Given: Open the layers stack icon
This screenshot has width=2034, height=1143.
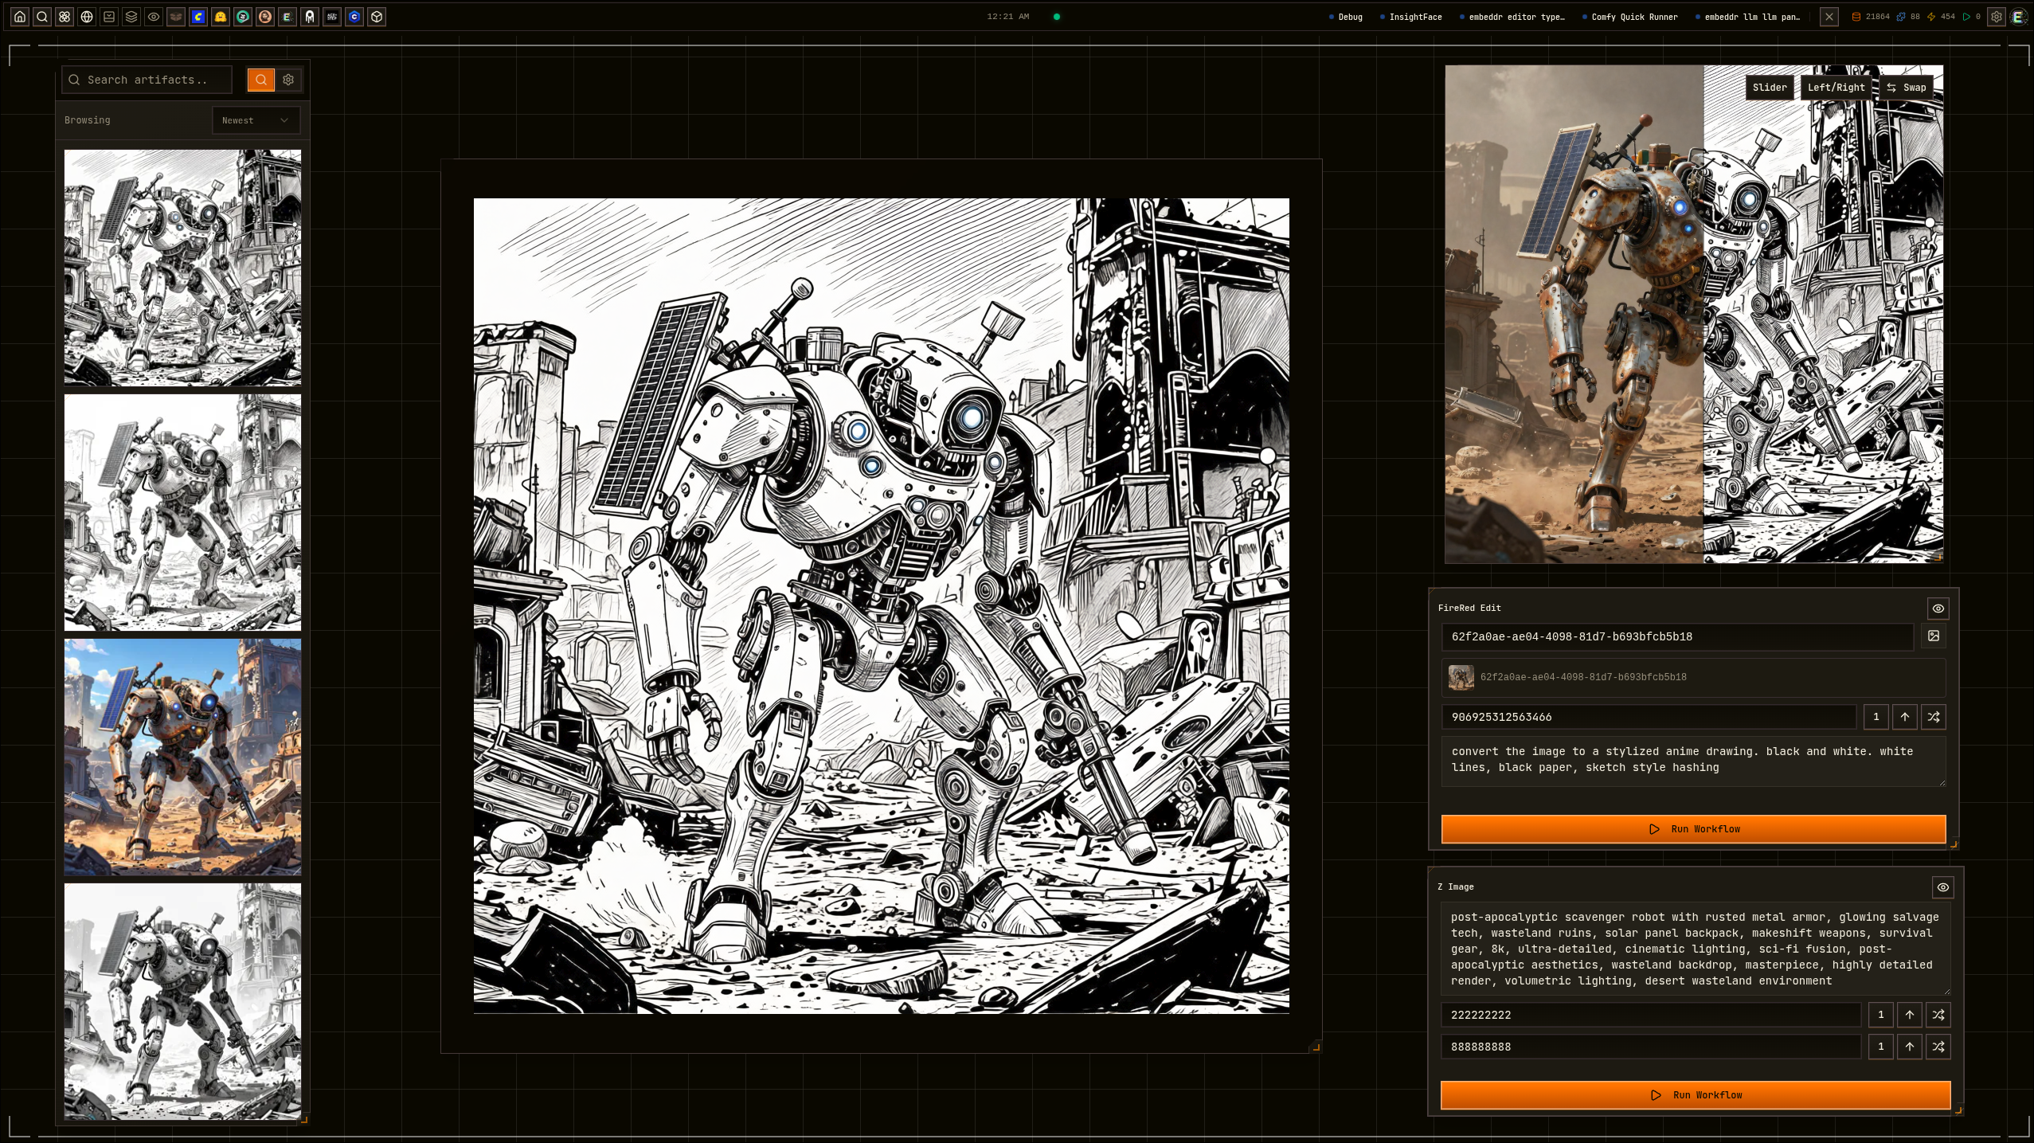Looking at the screenshot, I should [x=131, y=16].
